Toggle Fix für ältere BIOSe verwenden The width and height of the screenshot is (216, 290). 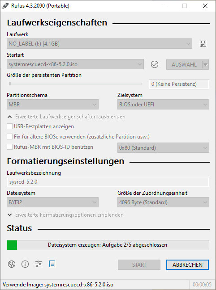pyautogui.click(x=10, y=137)
